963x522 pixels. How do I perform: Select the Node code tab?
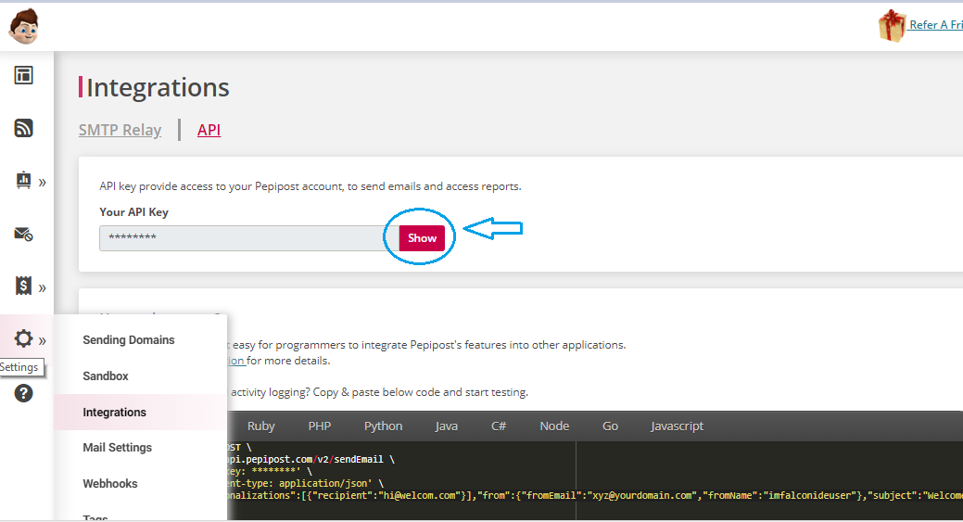pyautogui.click(x=554, y=427)
